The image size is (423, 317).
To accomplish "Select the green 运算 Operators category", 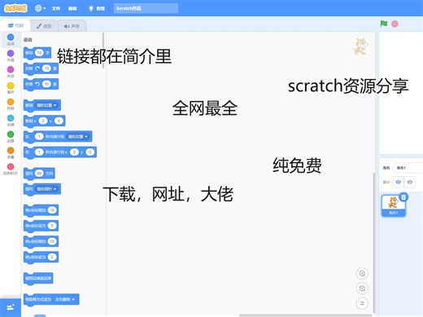I will pyautogui.click(x=11, y=136).
